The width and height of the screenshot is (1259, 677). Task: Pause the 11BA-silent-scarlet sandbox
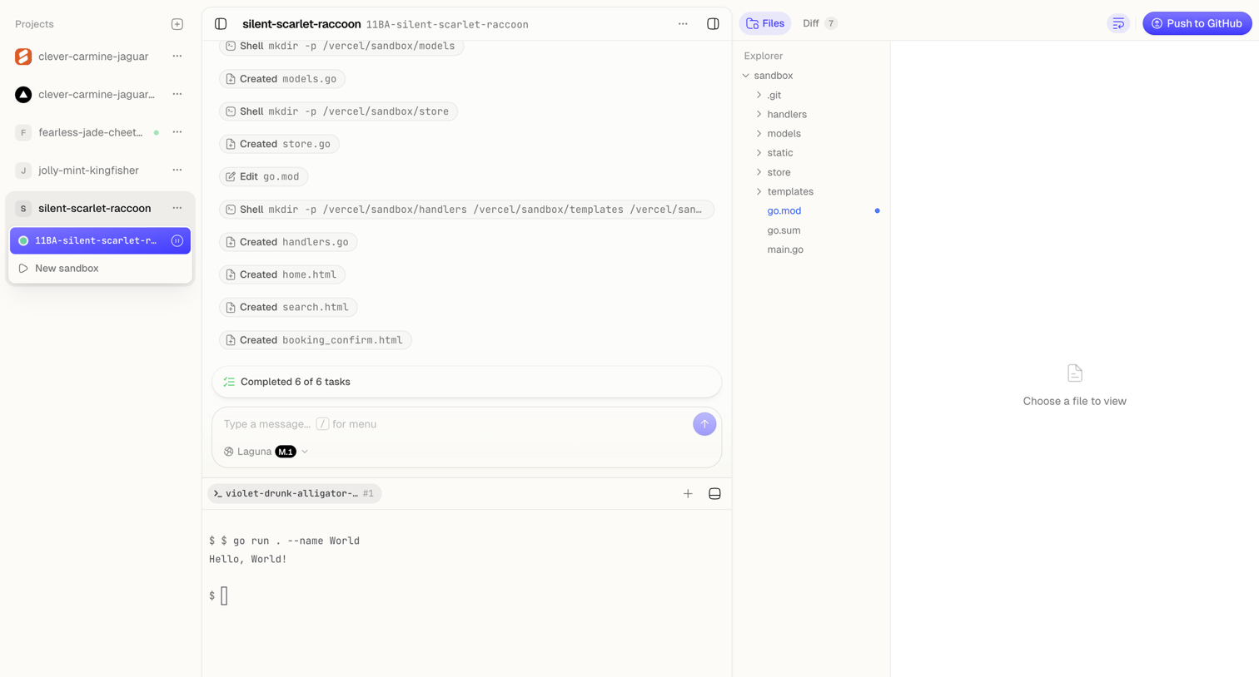pyautogui.click(x=177, y=240)
